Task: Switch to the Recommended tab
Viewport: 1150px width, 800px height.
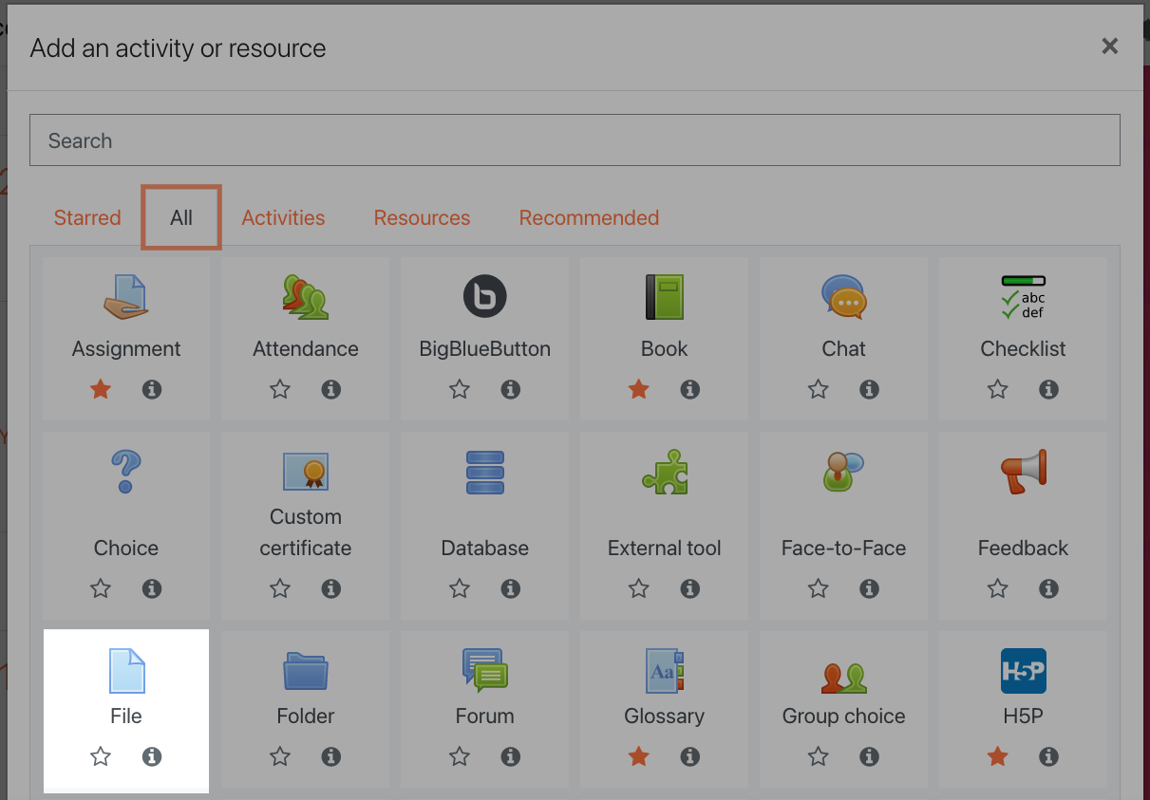Action: click(x=589, y=217)
